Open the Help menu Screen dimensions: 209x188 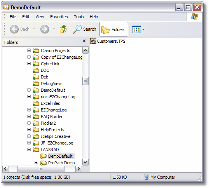(x=94, y=17)
